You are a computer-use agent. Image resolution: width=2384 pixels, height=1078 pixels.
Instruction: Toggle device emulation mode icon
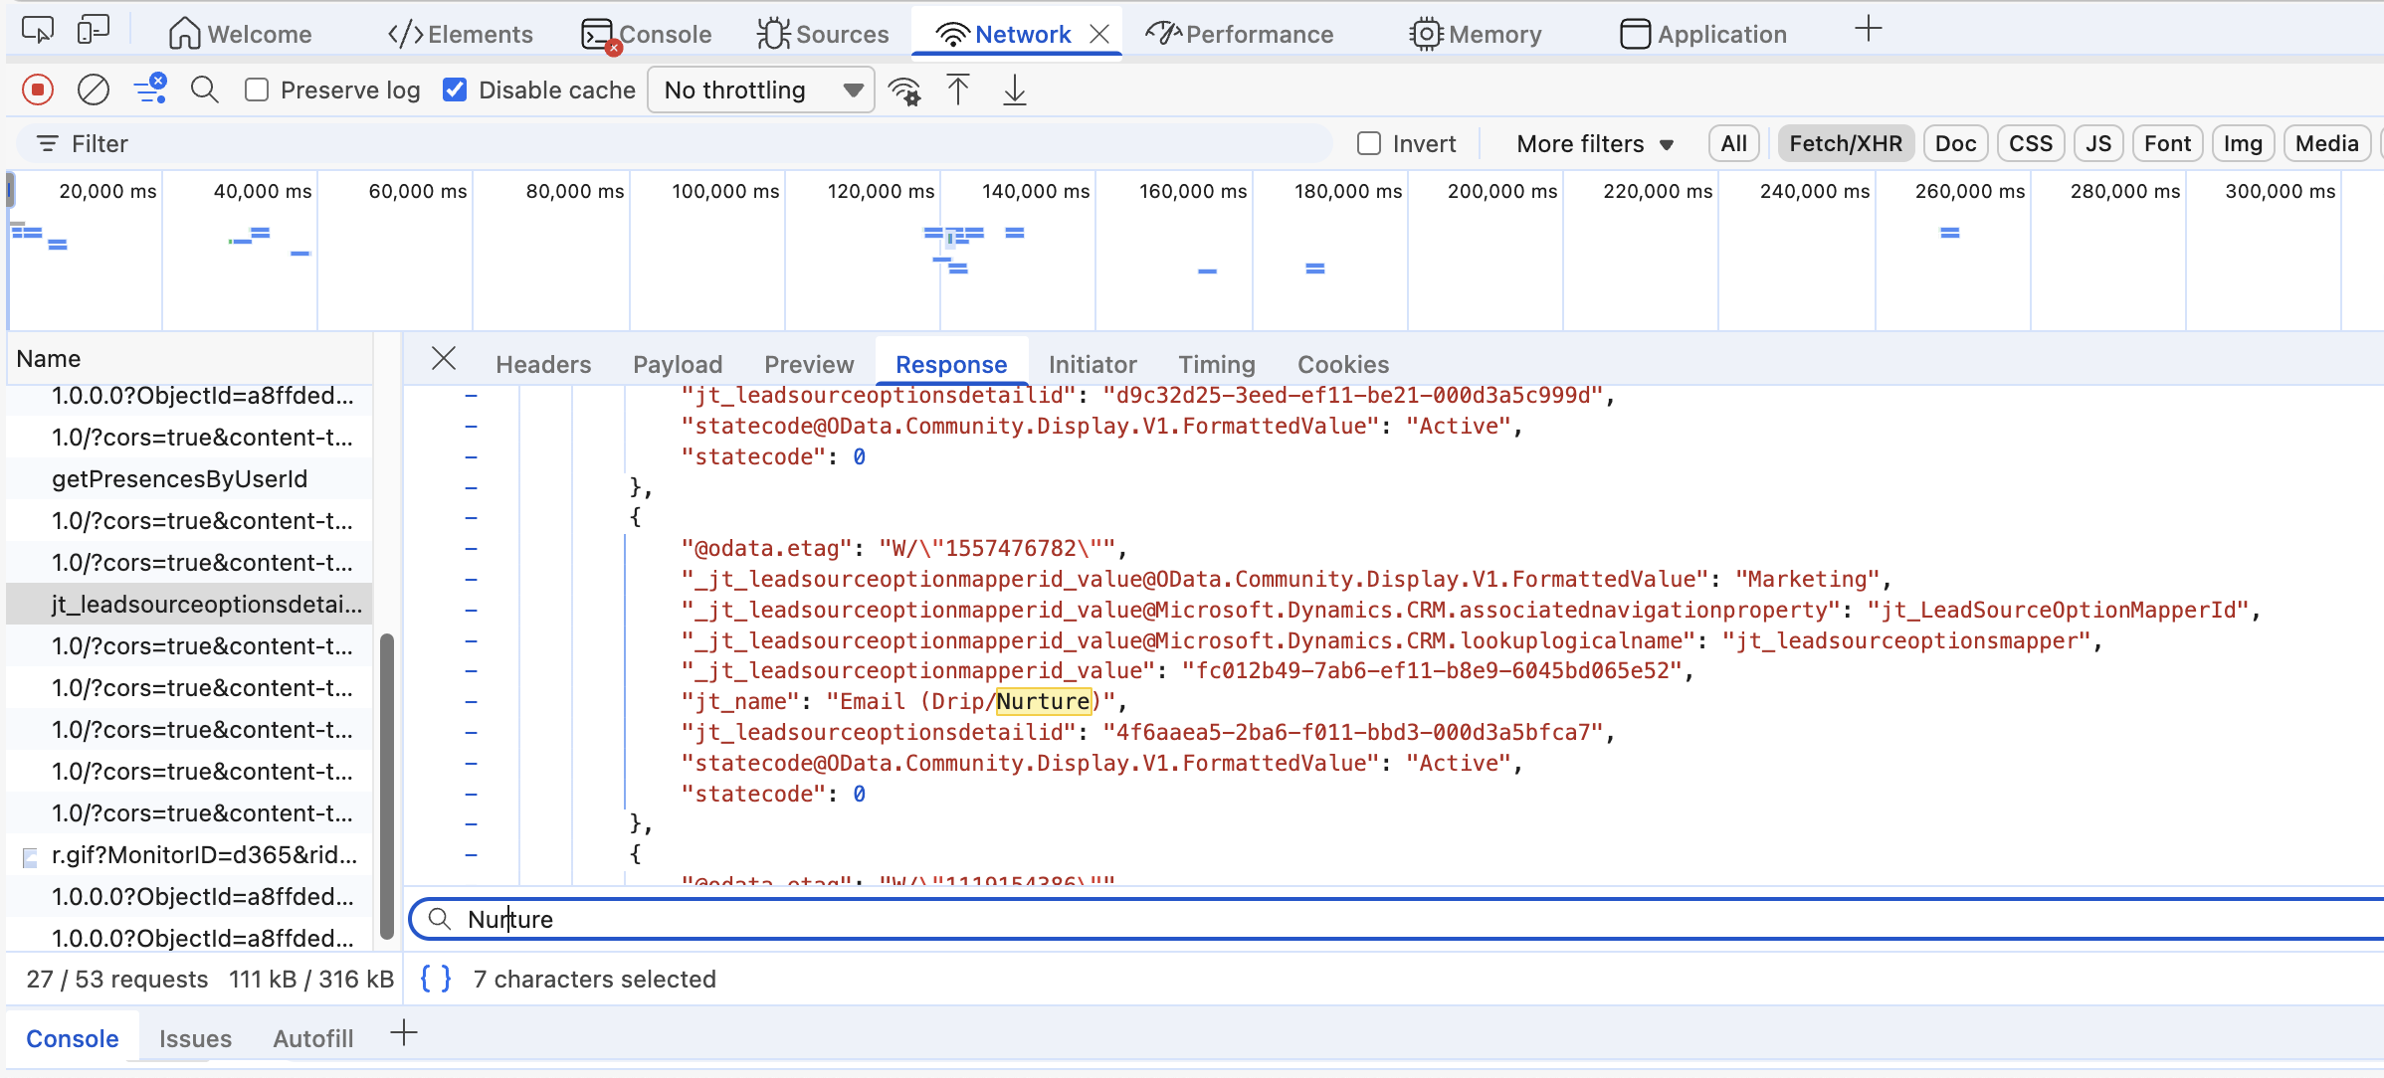(x=93, y=30)
